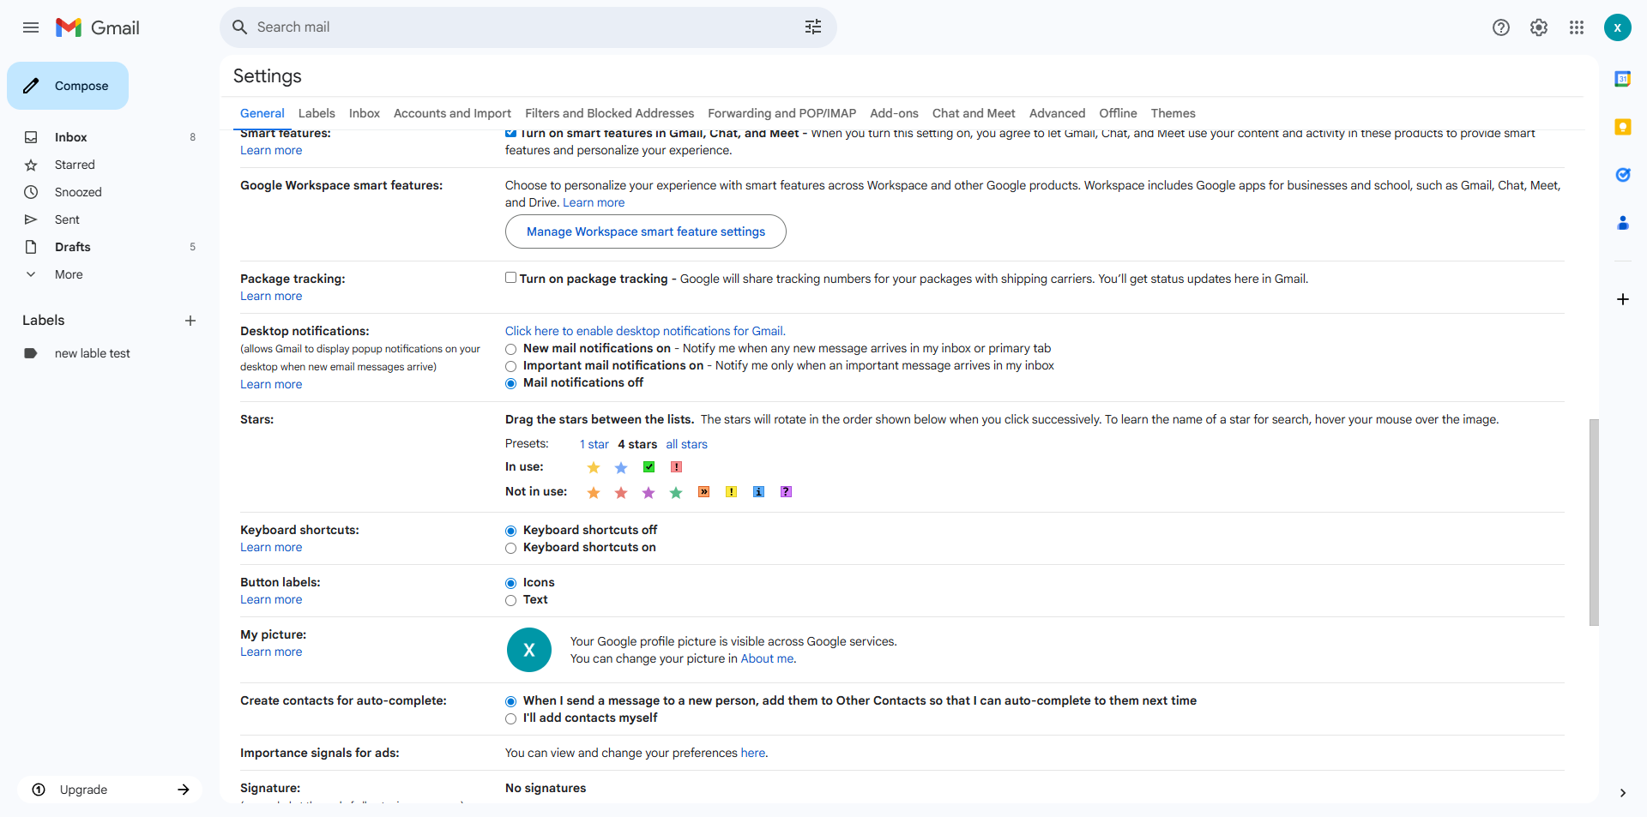1647x817 pixels.
Task: Switch to the Labels tab
Action: coord(317,113)
